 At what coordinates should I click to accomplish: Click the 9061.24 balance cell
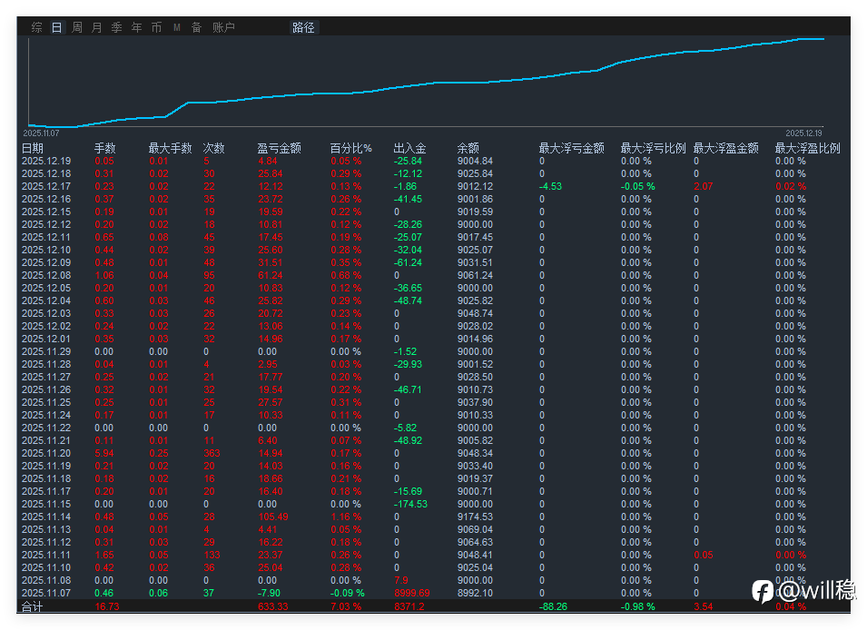click(475, 275)
